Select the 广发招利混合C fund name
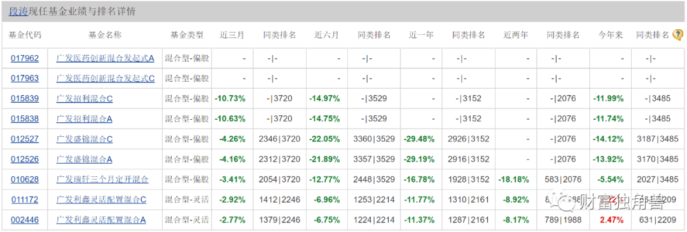The height and width of the screenshot is (232, 687). pos(85,99)
